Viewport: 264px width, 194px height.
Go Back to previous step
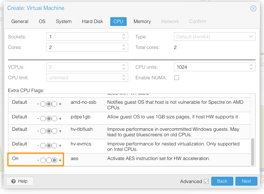click(222, 181)
